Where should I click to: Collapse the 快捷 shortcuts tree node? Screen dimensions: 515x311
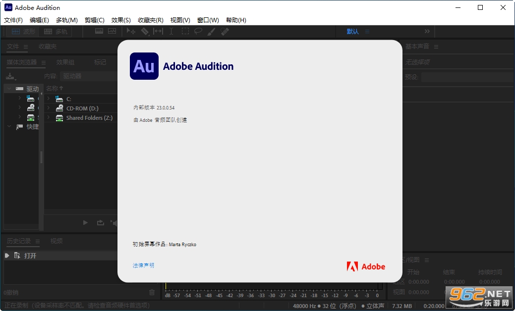pyautogui.click(x=9, y=126)
